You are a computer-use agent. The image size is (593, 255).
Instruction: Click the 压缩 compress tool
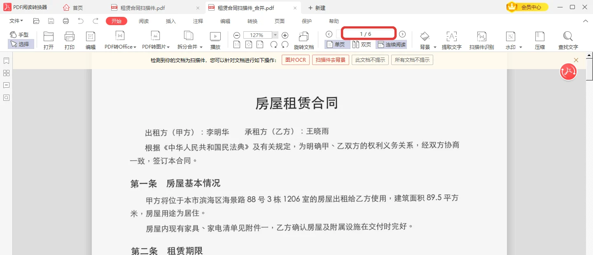[x=540, y=41]
